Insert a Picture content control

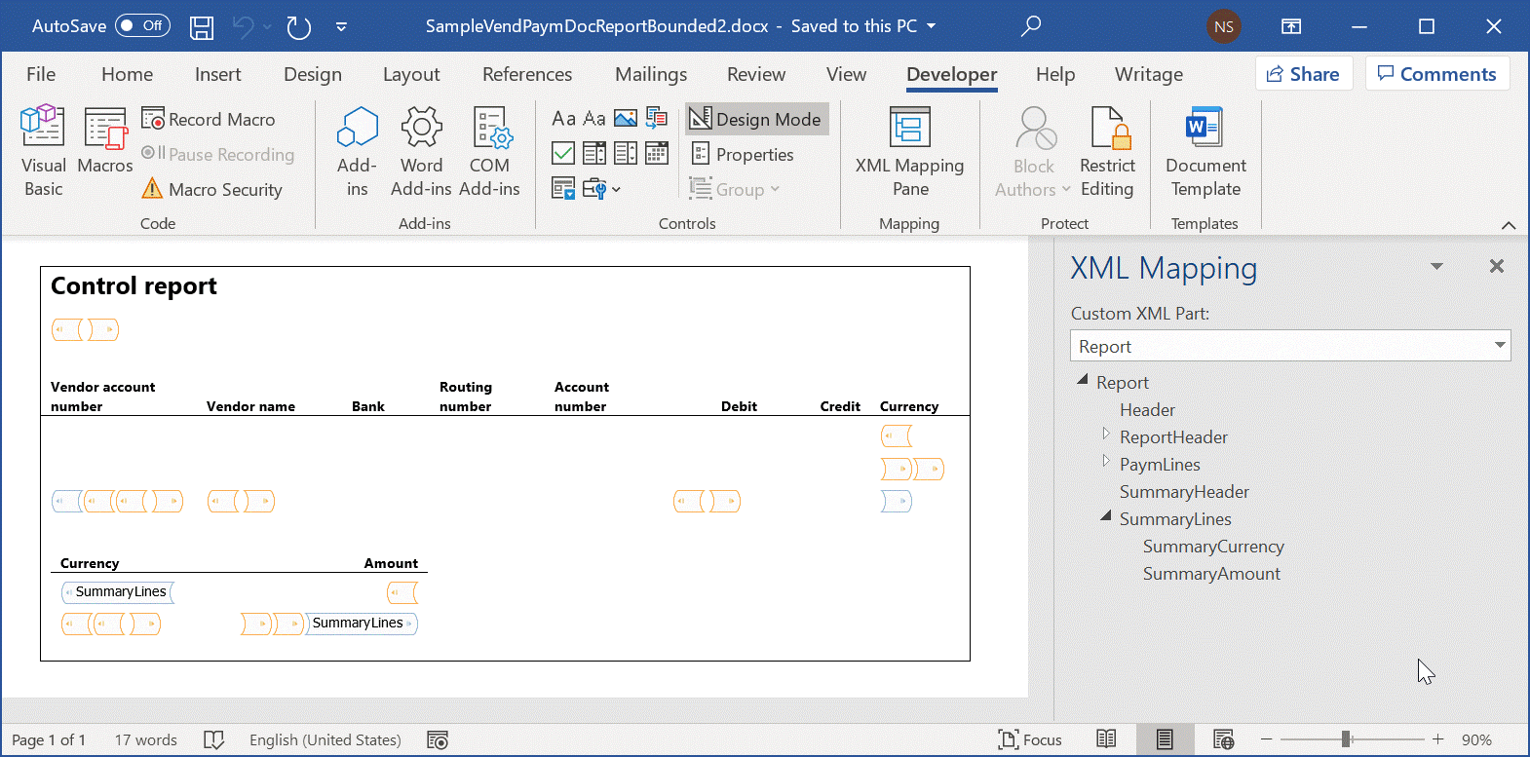(x=626, y=119)
